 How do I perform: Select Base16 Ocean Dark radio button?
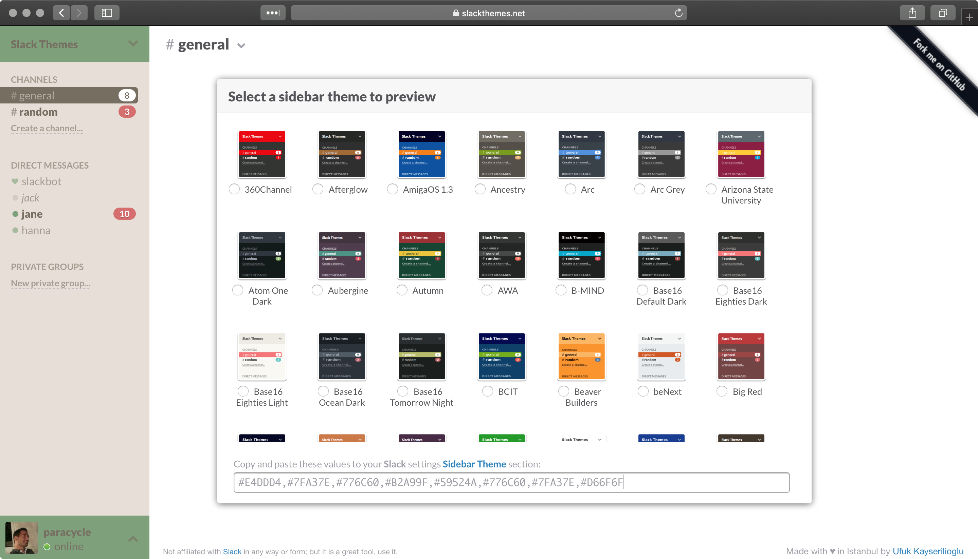point(324,391)
